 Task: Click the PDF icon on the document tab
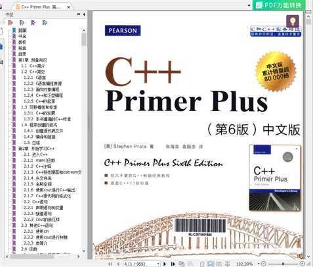coord(18,7)
